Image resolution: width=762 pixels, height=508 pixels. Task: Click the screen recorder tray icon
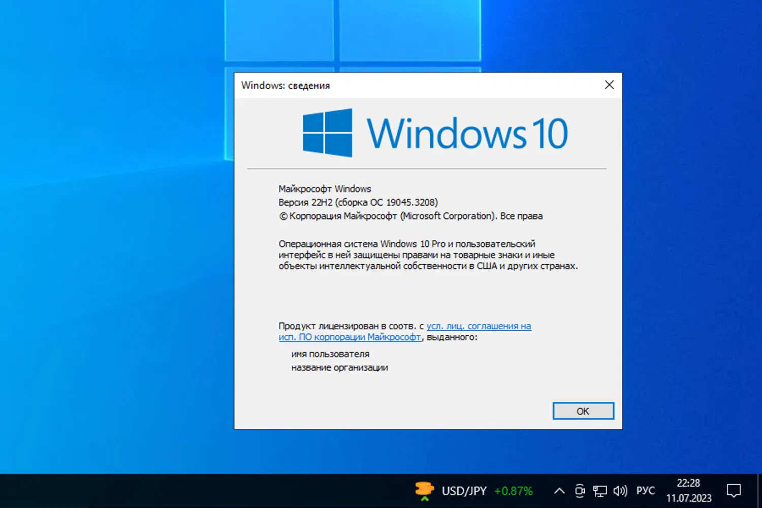(x=580, y=491)
